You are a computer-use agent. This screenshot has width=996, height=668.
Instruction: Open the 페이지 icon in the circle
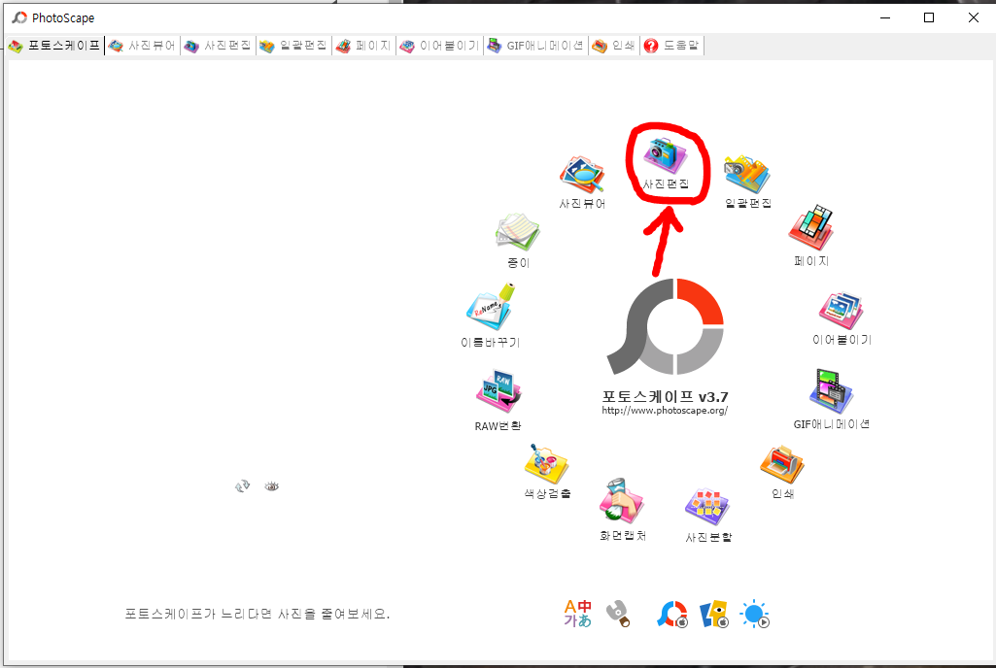pos(811,227)
